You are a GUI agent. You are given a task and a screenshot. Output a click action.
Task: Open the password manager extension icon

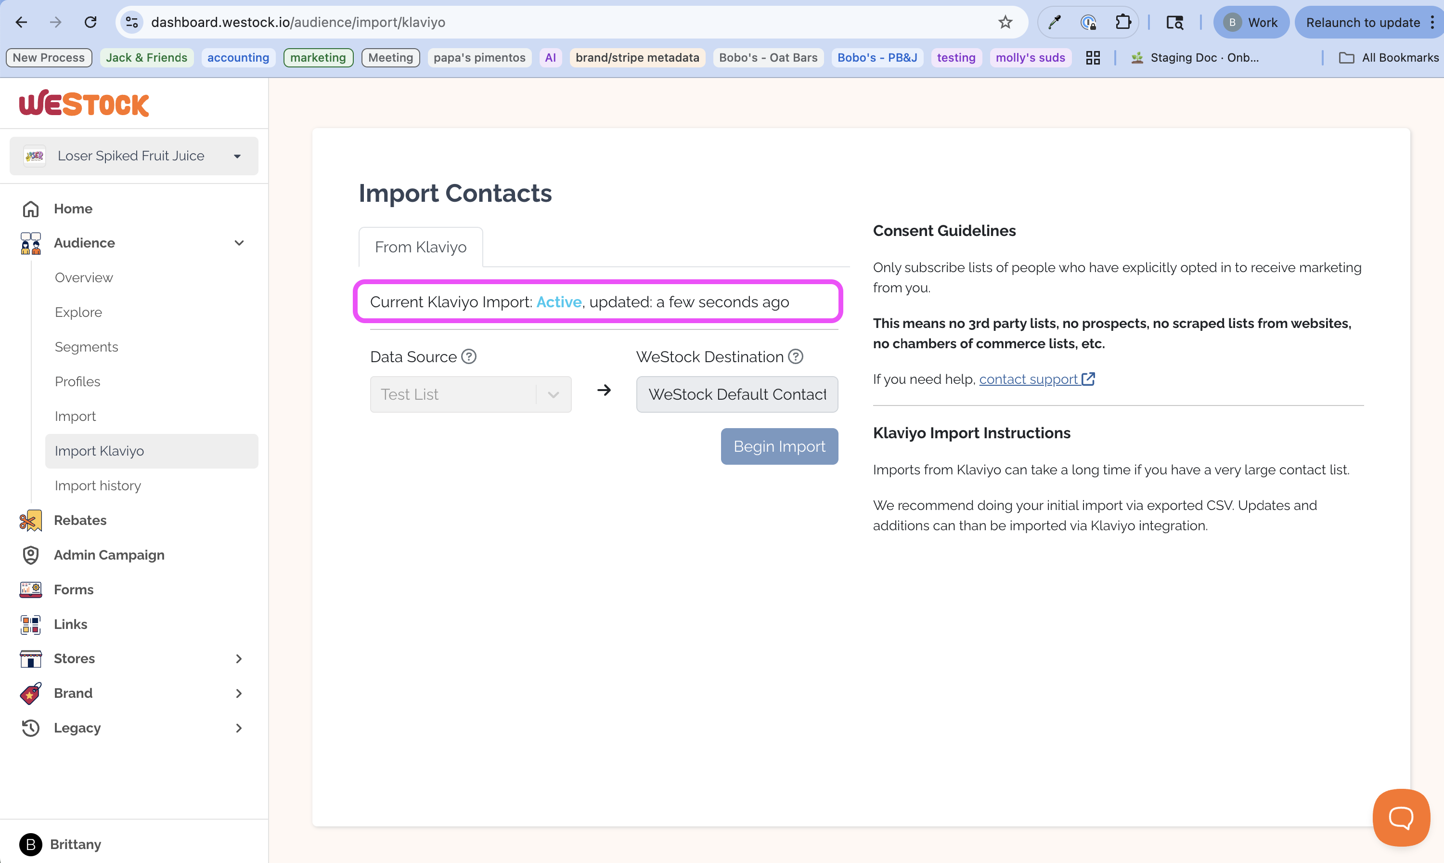pyautogui.click(x=1088, y=22)
